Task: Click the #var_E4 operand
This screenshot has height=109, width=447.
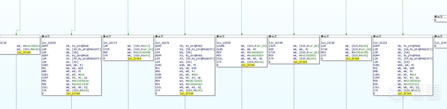Action: click(x=147, y=49)
